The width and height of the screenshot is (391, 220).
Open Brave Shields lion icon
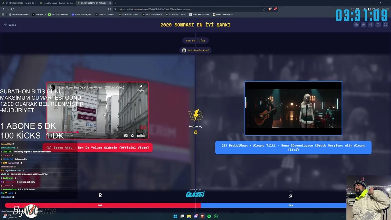pos(270,9)
